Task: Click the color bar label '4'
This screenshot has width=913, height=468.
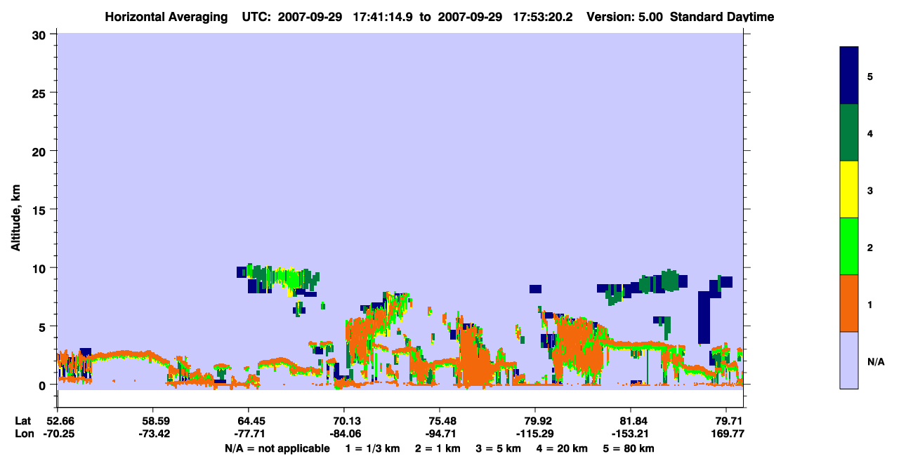Action: (869, 133)
